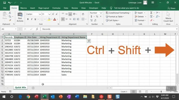The image size is (179, 100).
Task: Click the Clear eraser icon in Editing group
Action: (151, 20)
